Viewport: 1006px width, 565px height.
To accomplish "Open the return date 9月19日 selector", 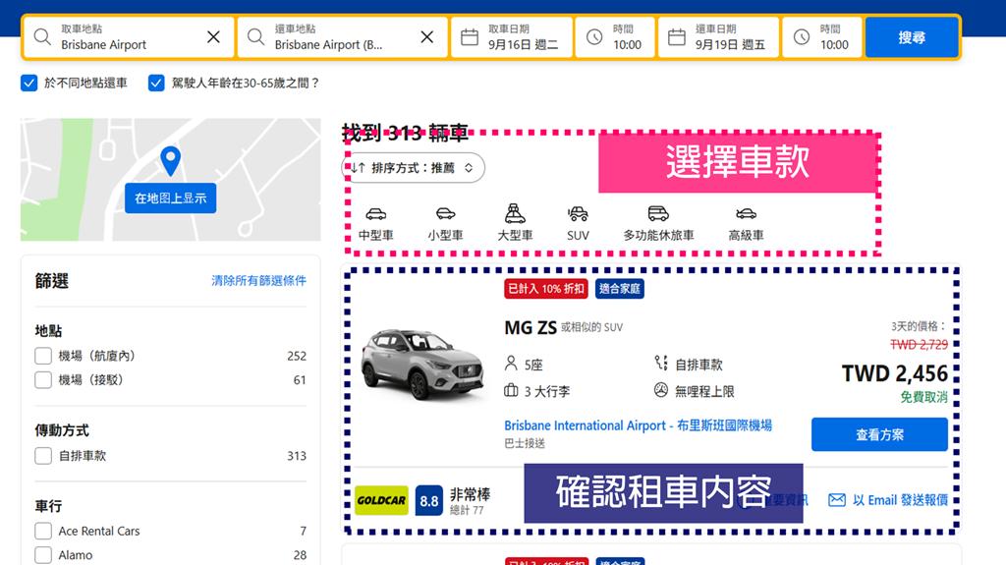I will [x=718, y=37].
